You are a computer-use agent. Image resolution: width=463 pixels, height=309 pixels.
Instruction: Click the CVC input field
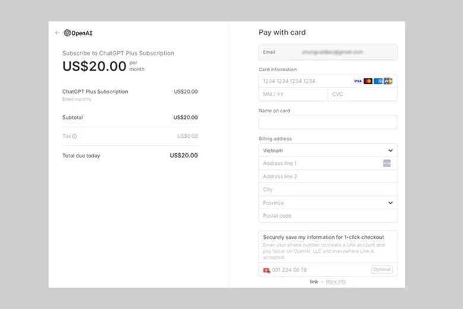pos(362,94)
